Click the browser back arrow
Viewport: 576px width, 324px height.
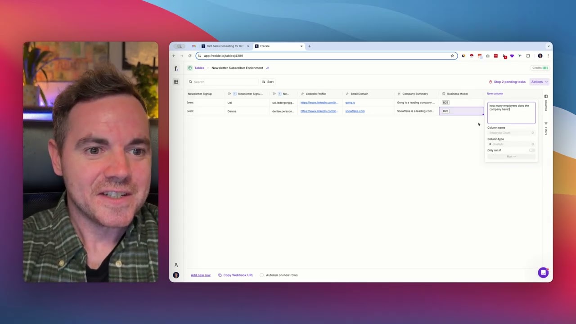(174, 56)
